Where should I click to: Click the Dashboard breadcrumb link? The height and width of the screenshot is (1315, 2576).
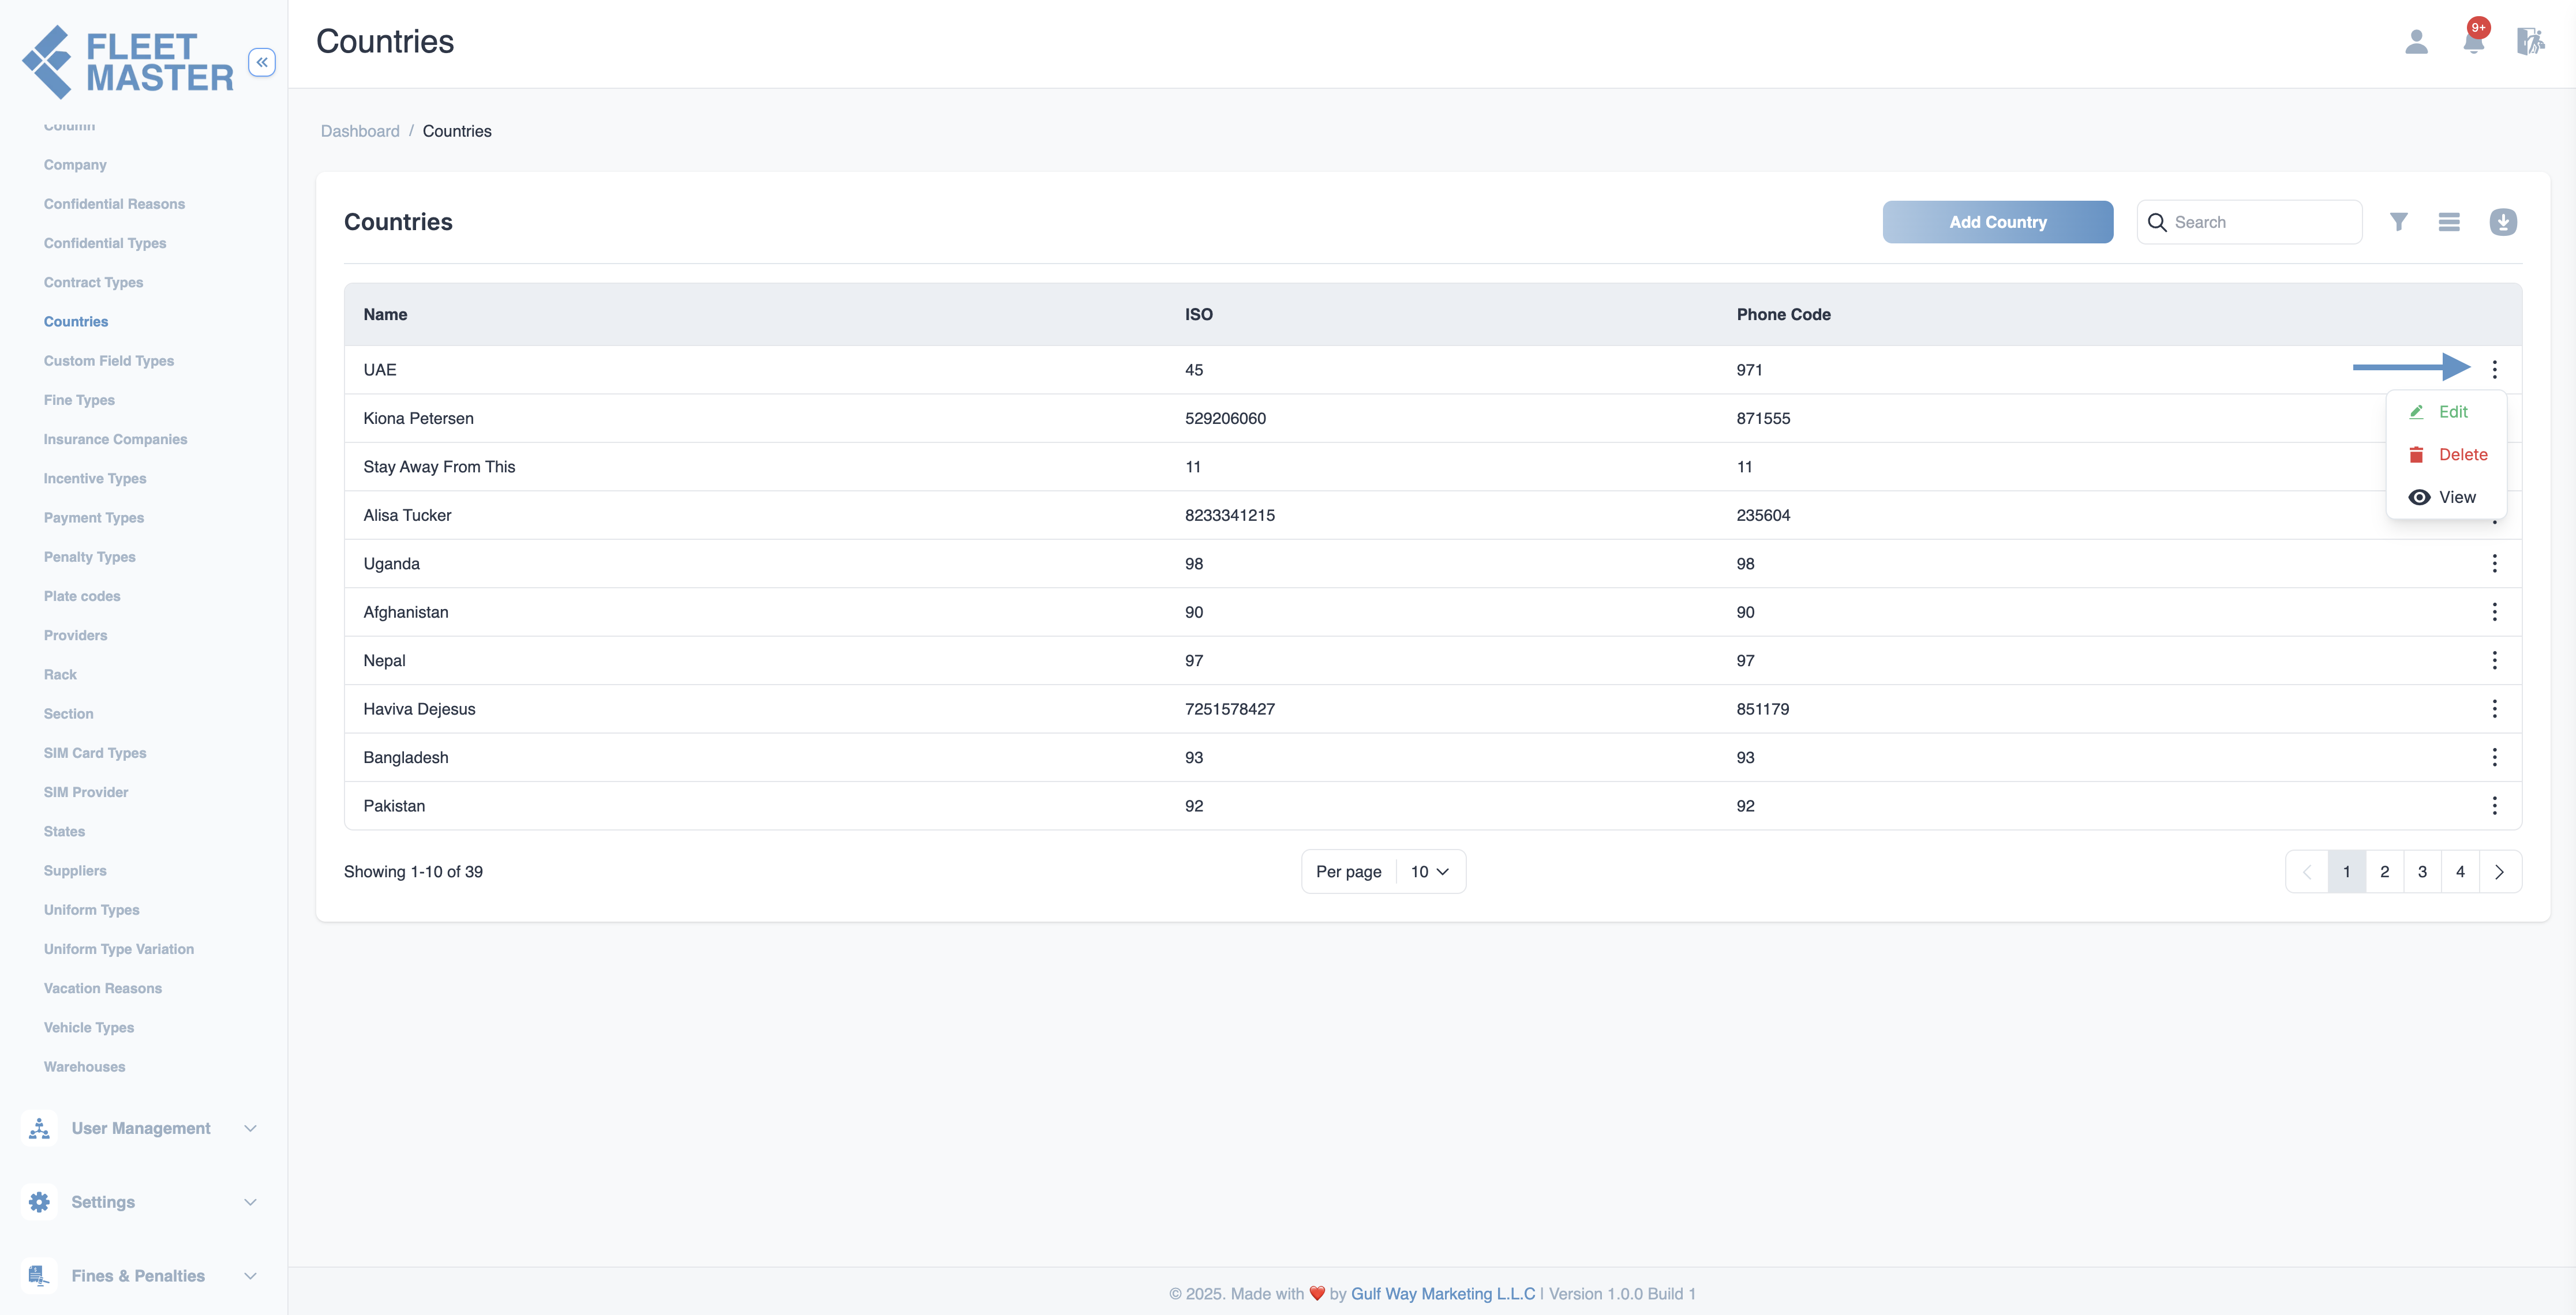[360, 131]
